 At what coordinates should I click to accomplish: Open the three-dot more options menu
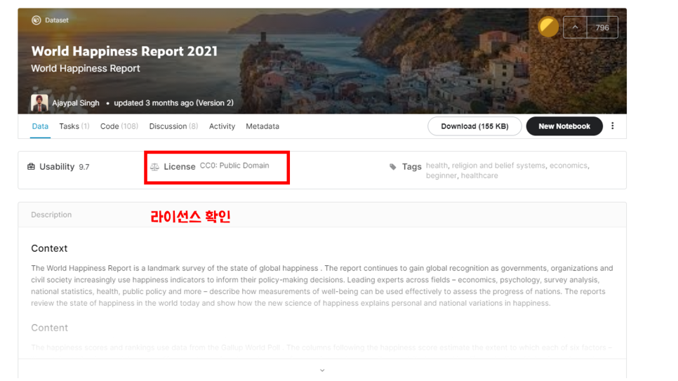coord(612,126)
